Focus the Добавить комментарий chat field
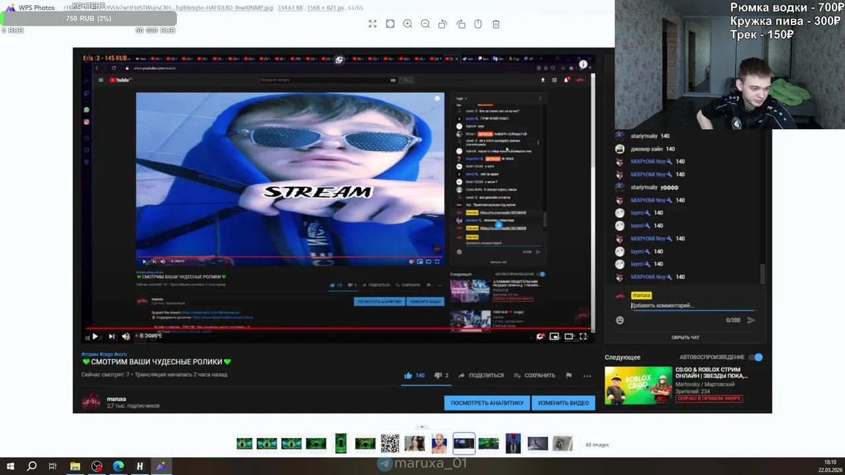This screenshot has width=845, height=475. [692, 305]
